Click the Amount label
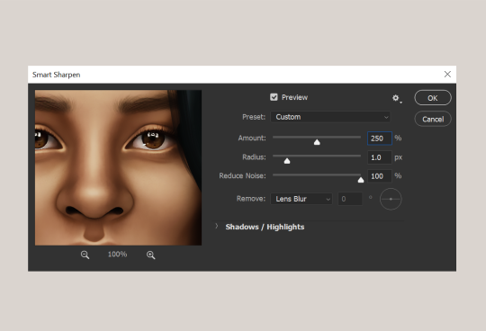The image size is (486, 331). tap(252, 139)
